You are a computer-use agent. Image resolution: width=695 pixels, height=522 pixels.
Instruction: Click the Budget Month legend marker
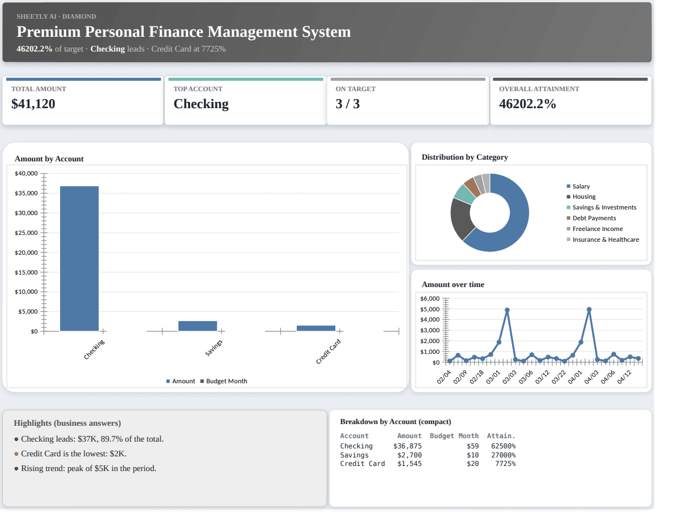coord(202,381)
